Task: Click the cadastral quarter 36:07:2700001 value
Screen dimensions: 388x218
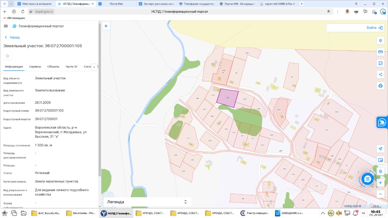Action: coord(46,119)
